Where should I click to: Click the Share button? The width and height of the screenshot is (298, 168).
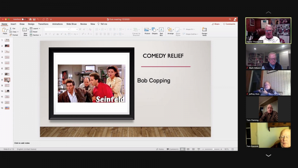(216, 24)
